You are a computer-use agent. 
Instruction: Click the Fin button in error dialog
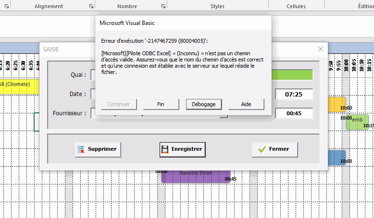(x=161, y=104)
